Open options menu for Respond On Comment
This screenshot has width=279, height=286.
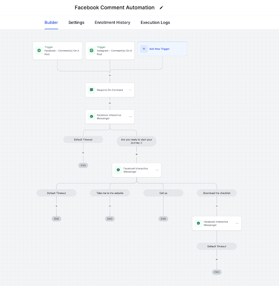pos(130,90)
